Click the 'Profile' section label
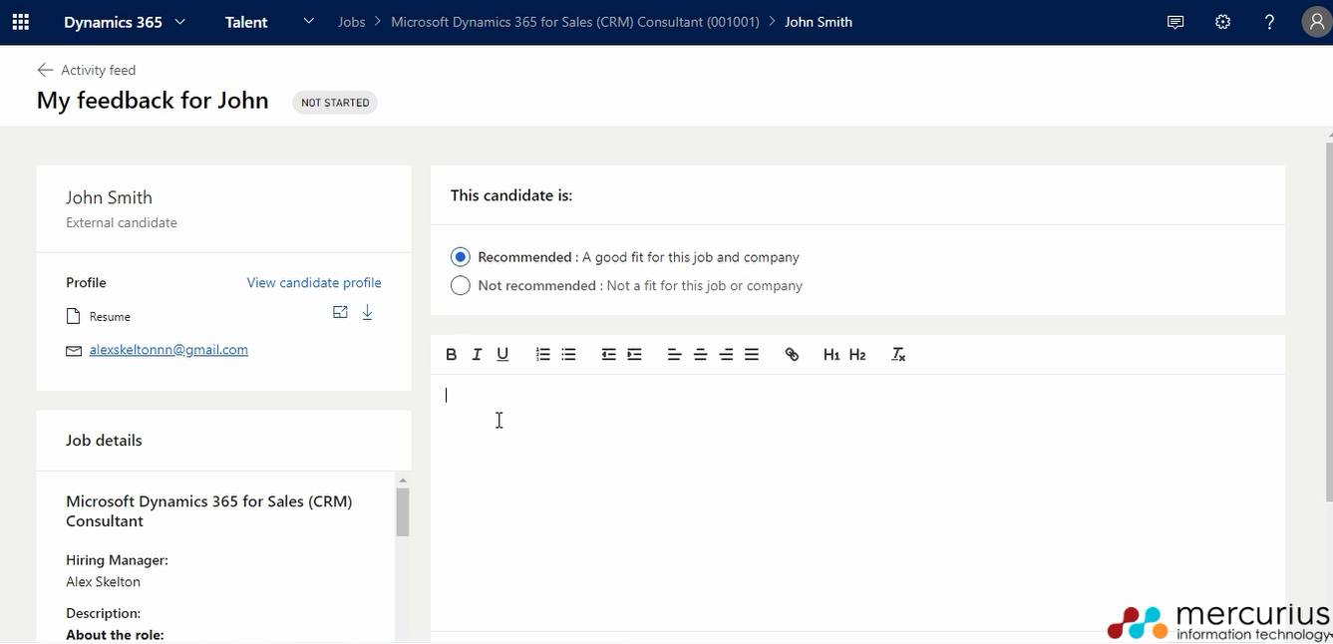 86,283
